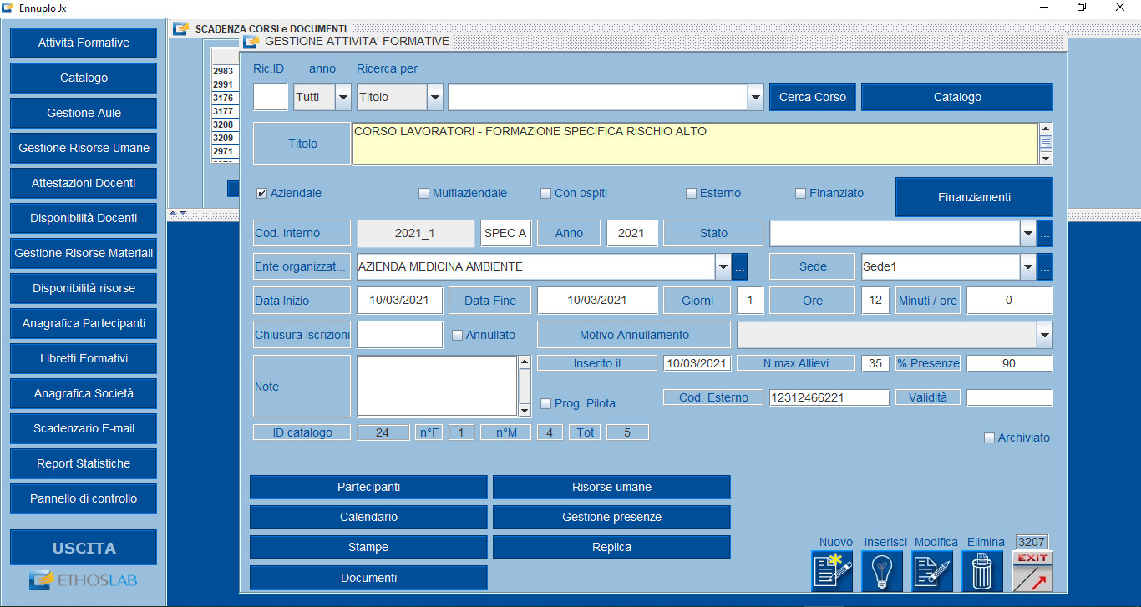This screenshot has width=1141, height=607.
Task: Open the Partecipanti section button
Action: 368,487
